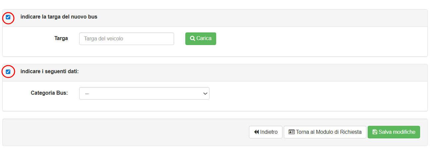Click the word 'Carica' on the green button
The image size is (430, 148).
click(204, 38)
